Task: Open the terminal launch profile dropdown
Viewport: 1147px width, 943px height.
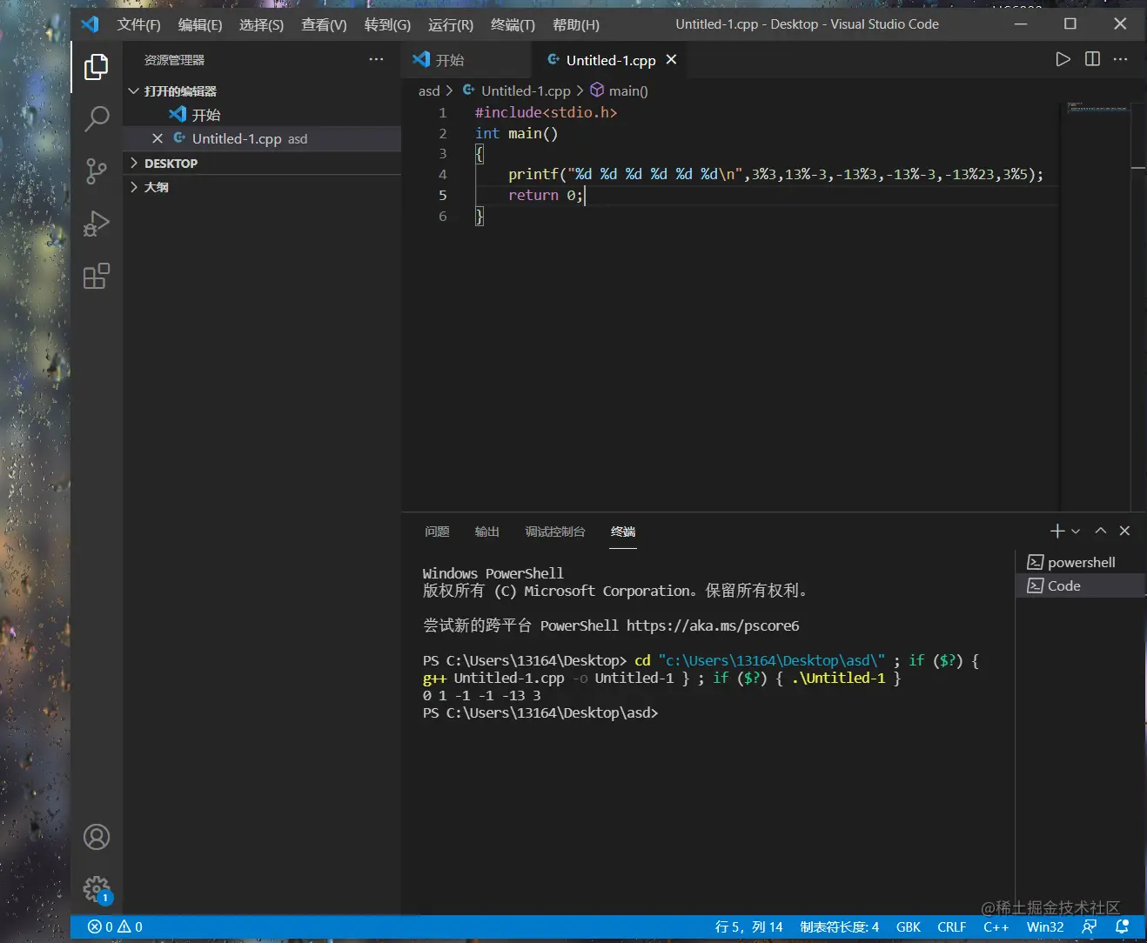Action: pyautogui.click(x=1076, y=531)
